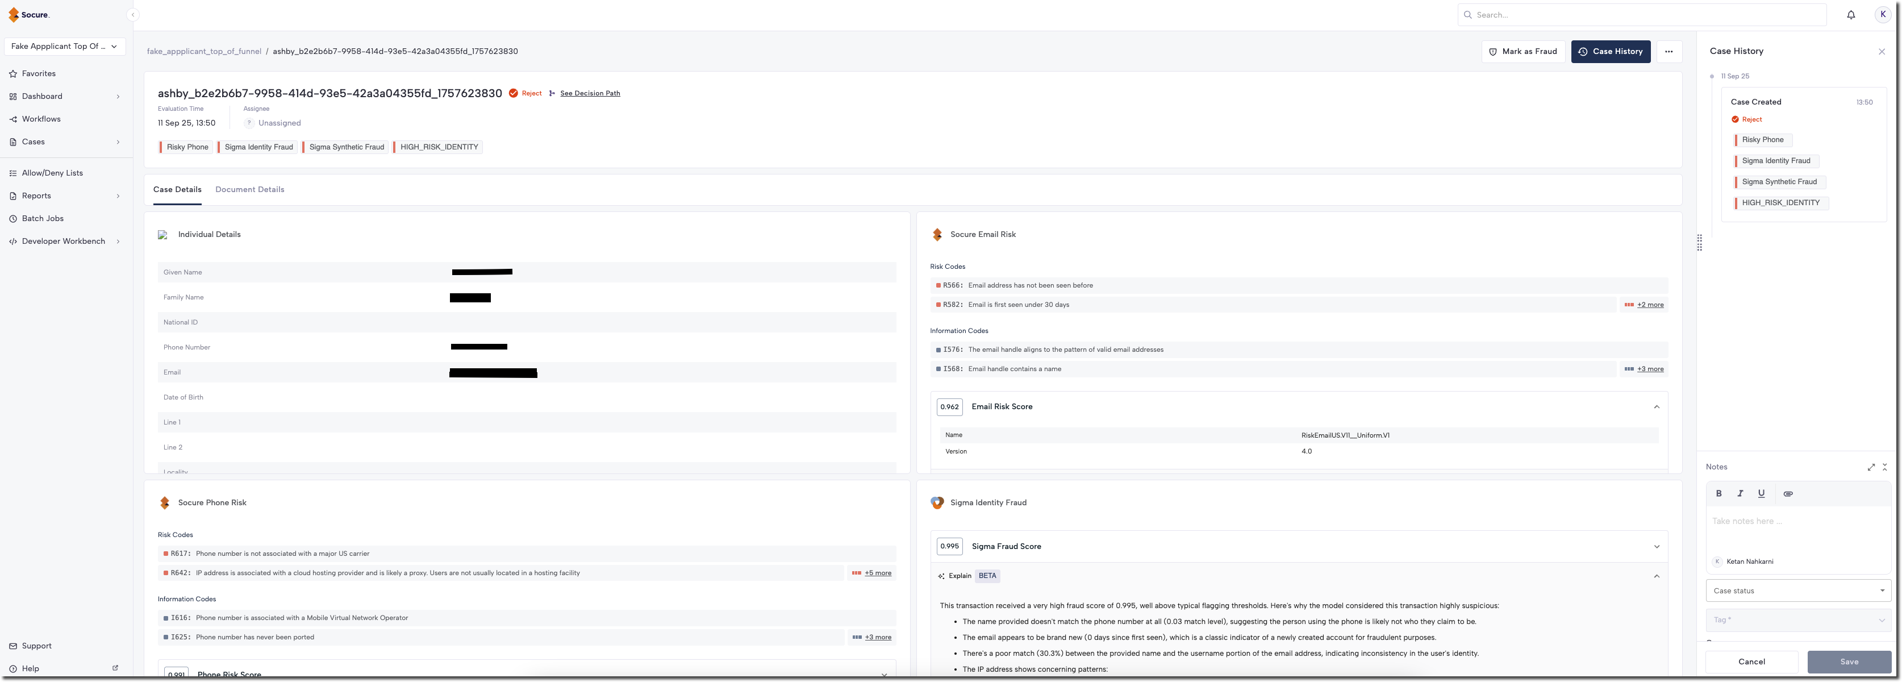The image size is (1902, 682).
Task: Collapse the Explain BETA section
Action: [x=1656, y=576]
